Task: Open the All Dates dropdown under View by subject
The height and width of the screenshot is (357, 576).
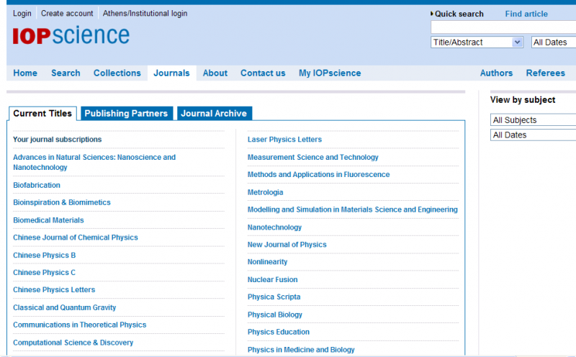Action: (x=533, y=135)
